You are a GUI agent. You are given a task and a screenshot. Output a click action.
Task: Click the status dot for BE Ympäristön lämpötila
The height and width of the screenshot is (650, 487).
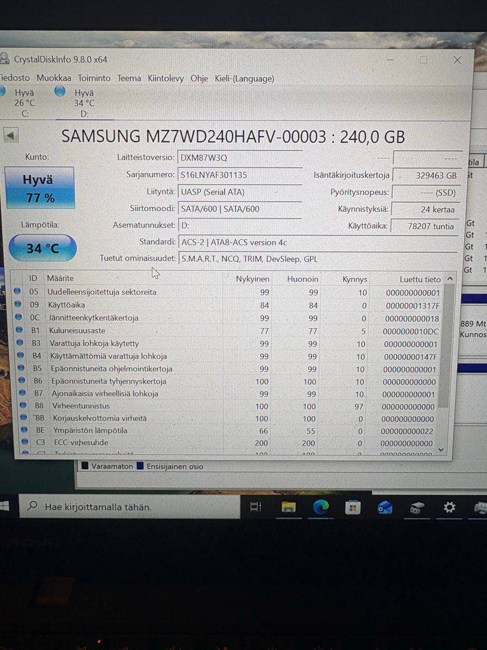[24, 429]
